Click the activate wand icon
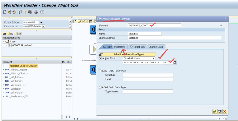This screenshot has width=238, height=121. [25, 12]
